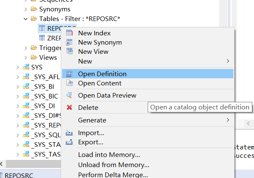Expand the SYS schema node
Image resolution: width=254 pixels, height=178 pixels.
click(18, 67)
